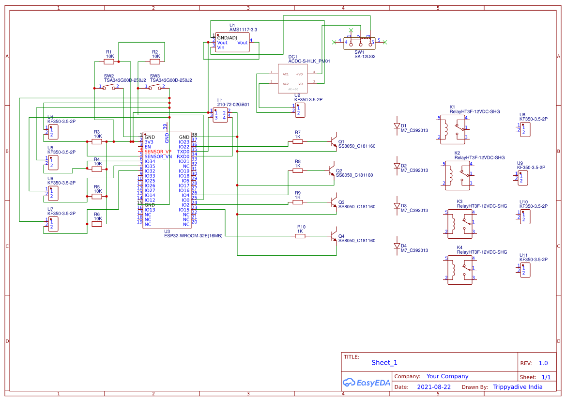
Task: Select the U11 KF350 terminal block
Action: [x=525, y=270]
